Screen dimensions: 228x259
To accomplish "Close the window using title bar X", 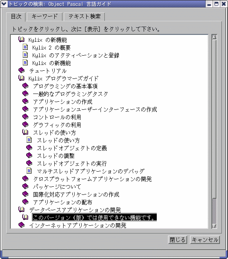I will (224, 4).
